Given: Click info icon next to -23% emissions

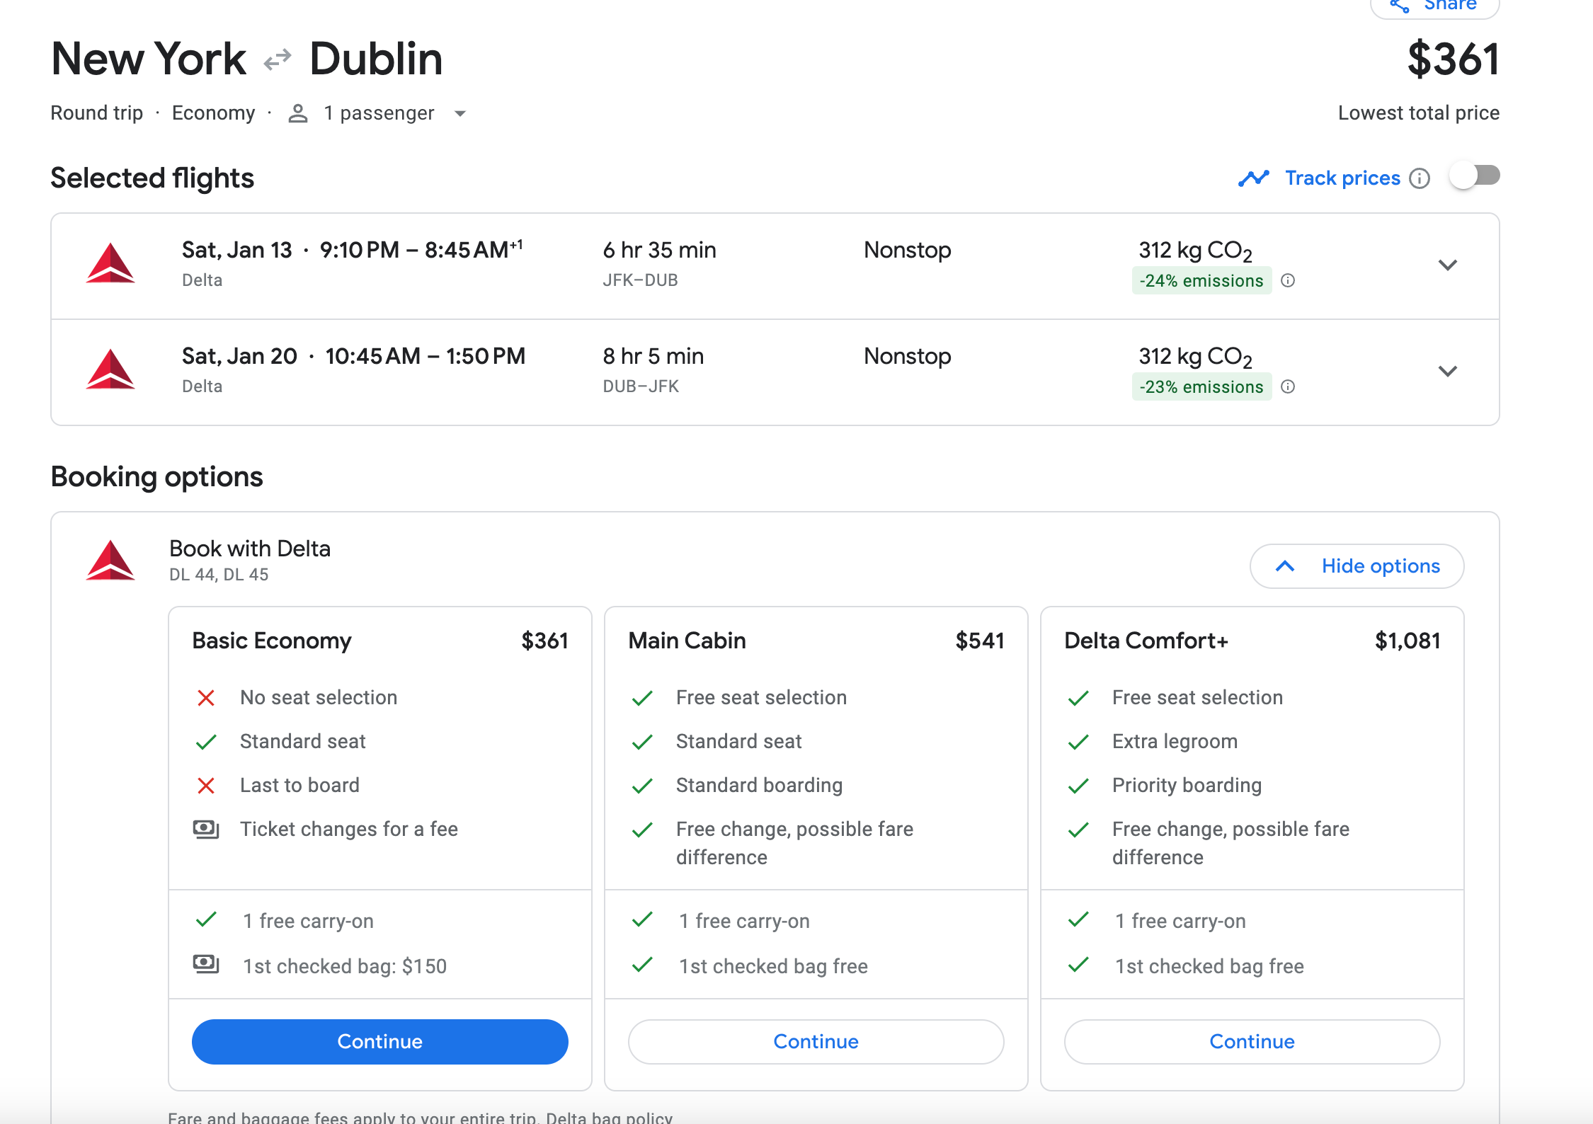Looking at the screenshot, I should (1288, 387).
